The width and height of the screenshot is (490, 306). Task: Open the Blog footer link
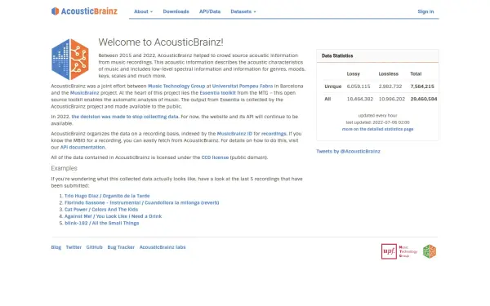coord(56,247)
